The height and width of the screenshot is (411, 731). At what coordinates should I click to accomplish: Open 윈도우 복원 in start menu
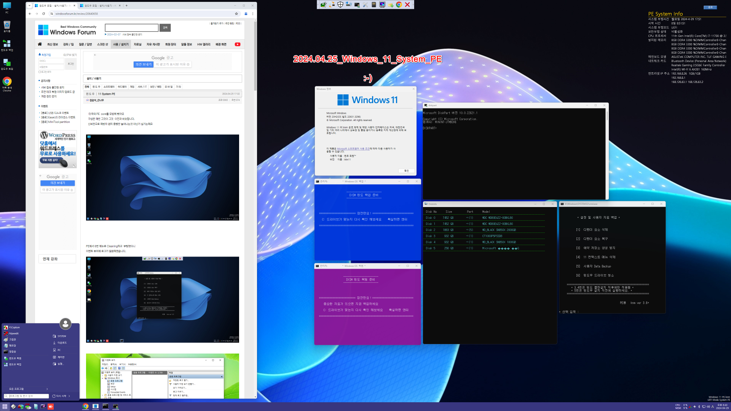(13, 358)
